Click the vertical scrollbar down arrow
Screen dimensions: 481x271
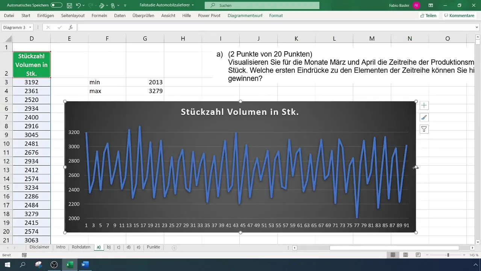click(x=478, y=242)
